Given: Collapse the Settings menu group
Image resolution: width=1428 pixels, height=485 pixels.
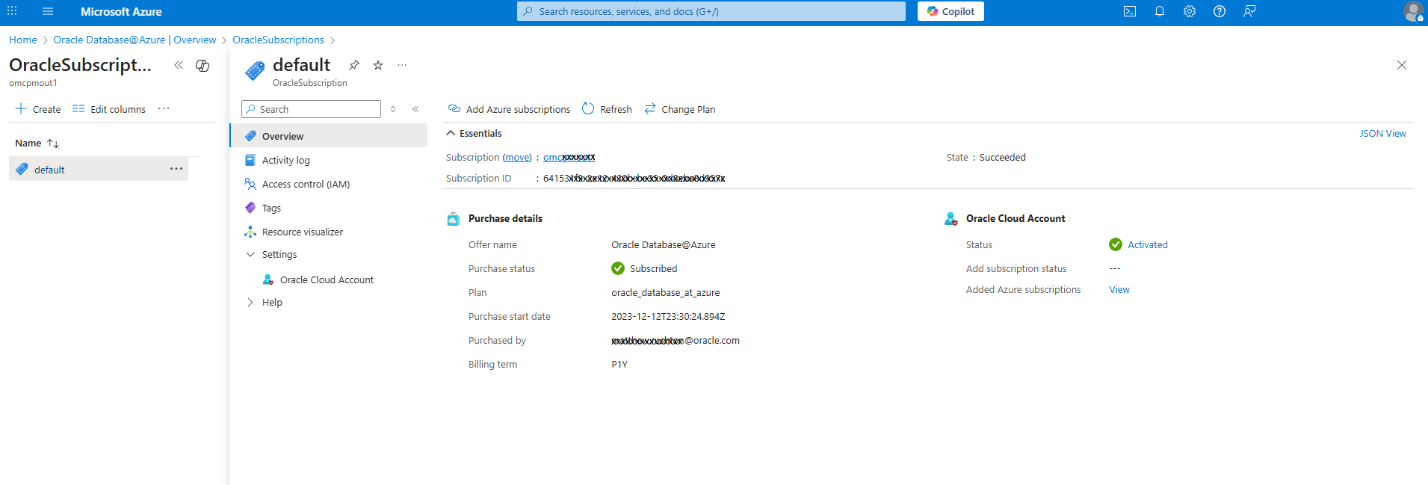Looking at the screenshot, I should (x=250, y=254).
